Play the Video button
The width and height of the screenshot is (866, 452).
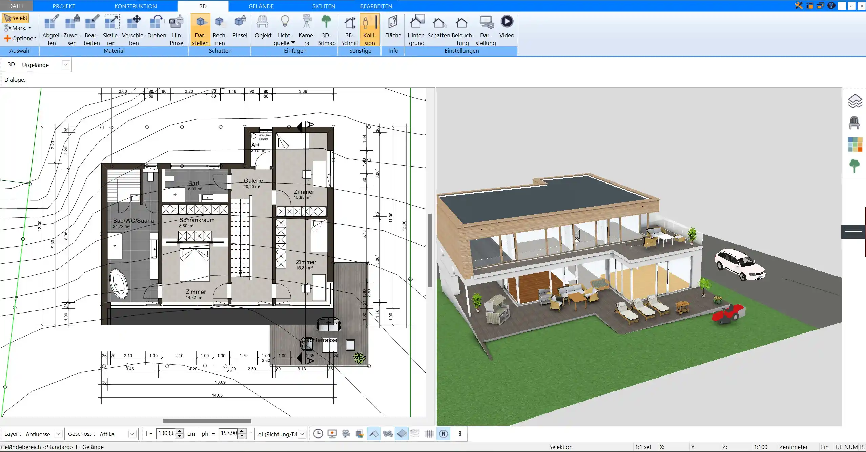coord(507,26)
